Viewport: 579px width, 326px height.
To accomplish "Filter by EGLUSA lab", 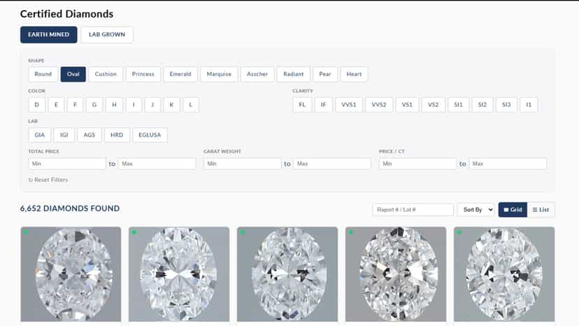I will (x=150, y=135).
